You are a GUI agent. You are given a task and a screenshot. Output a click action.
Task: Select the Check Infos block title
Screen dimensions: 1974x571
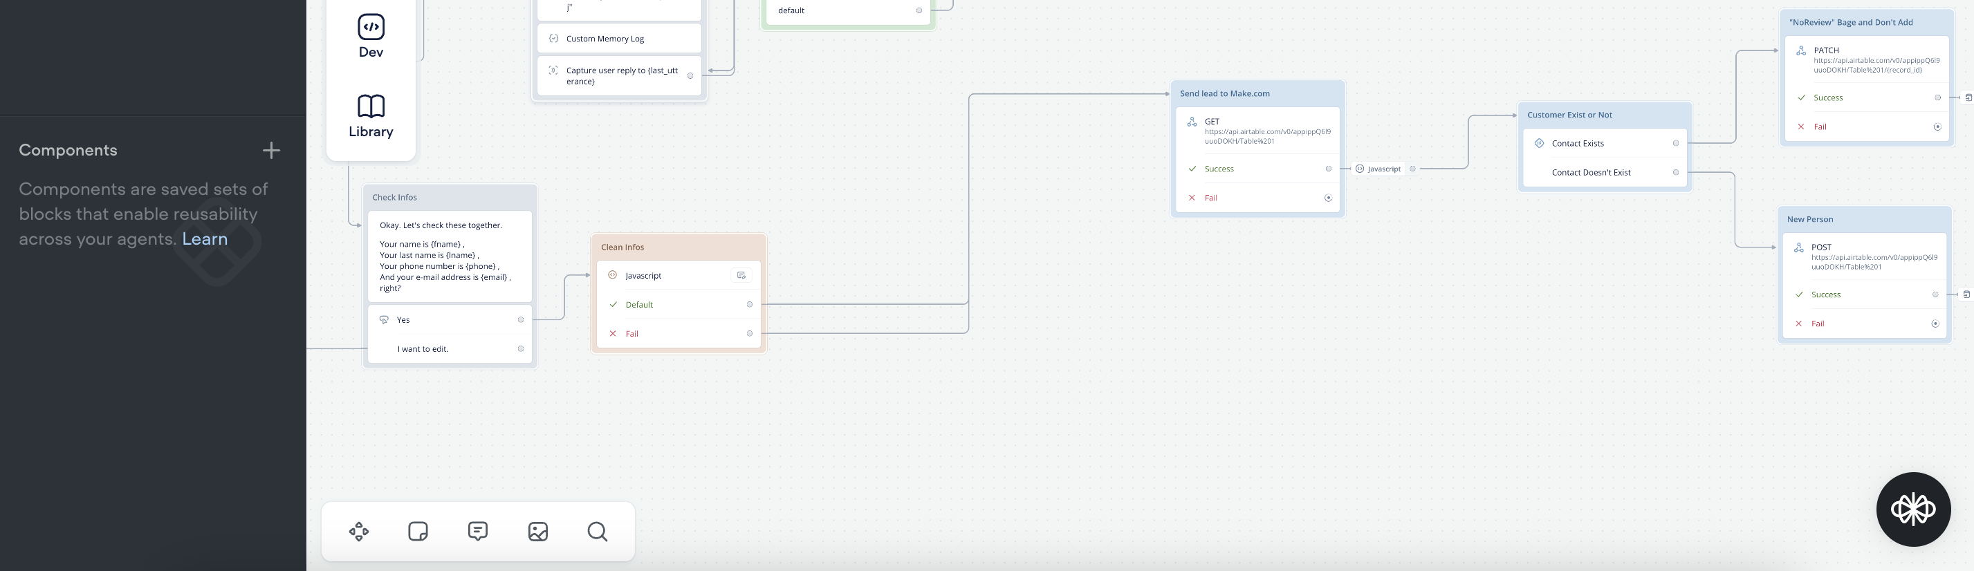point(395,198)
